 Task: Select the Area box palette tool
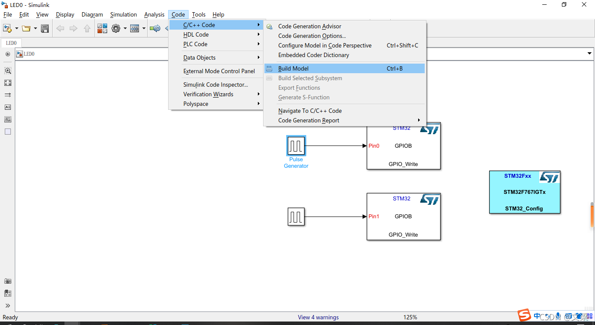[x=7, y=132]
